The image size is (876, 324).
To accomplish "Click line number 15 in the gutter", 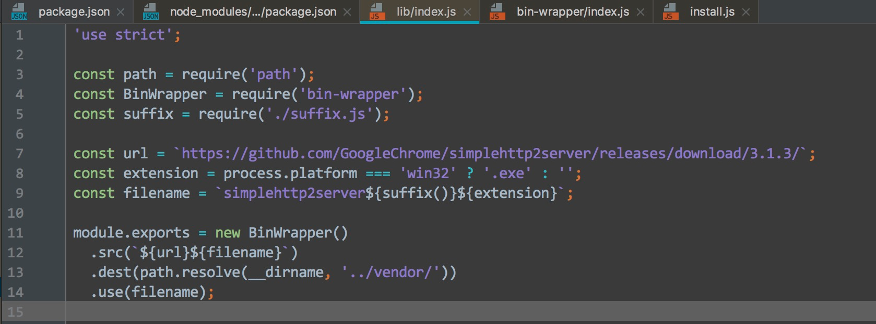I will (15, 312).
